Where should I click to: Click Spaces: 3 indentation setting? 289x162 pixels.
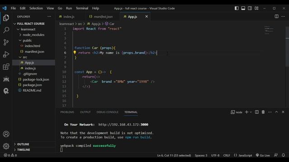pos(201,155)
